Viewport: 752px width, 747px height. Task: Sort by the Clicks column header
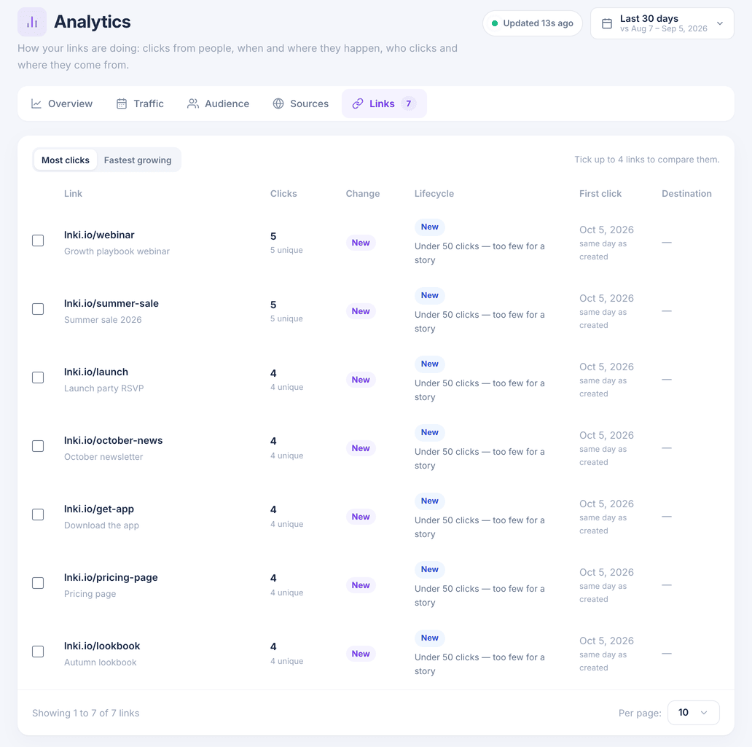click(x=283, y=193)
